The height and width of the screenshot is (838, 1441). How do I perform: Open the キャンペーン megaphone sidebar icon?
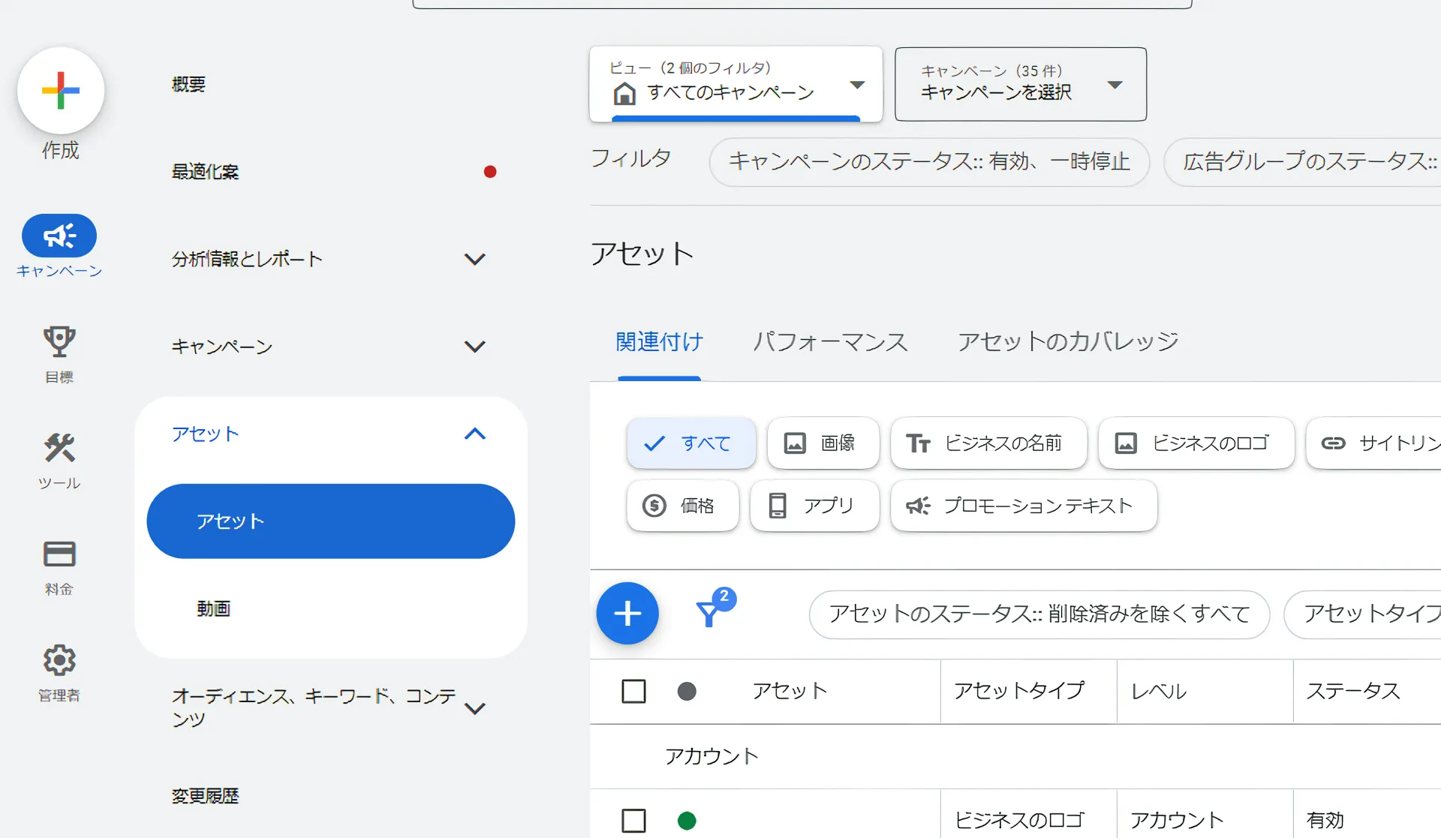coord(59,236)
